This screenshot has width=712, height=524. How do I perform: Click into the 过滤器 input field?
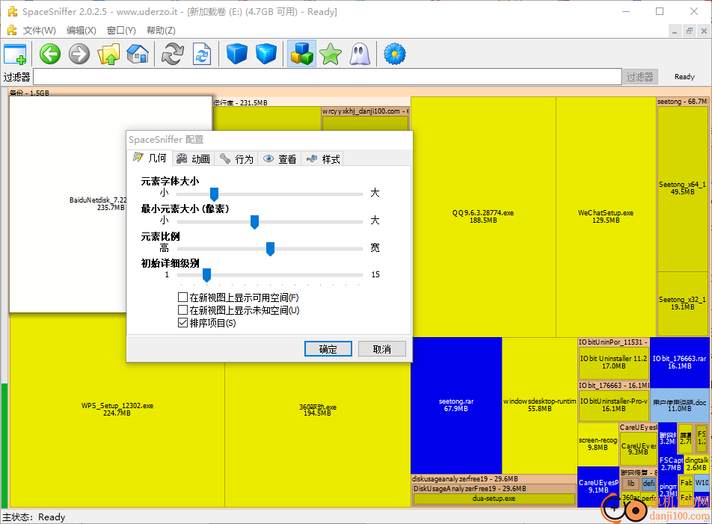(x=328, y=77)
